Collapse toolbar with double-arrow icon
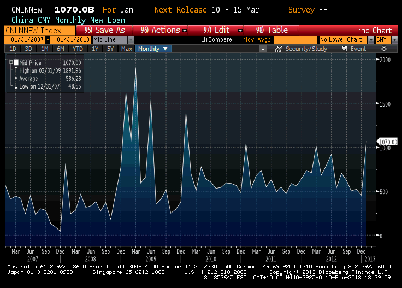 (x=263, y=49)
